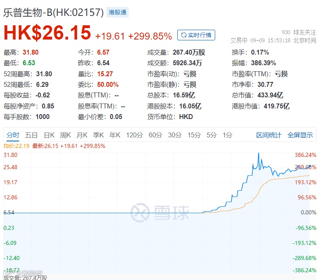The image size is (322, 280).
Task: Switch to the 五日 chart tab
Action: (31, 135)
